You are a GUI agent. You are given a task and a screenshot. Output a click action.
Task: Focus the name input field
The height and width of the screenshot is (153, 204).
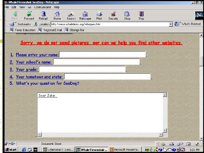(102, 54)
